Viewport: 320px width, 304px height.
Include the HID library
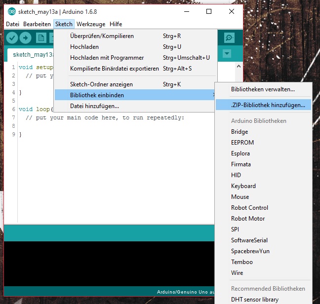[263, 175]
